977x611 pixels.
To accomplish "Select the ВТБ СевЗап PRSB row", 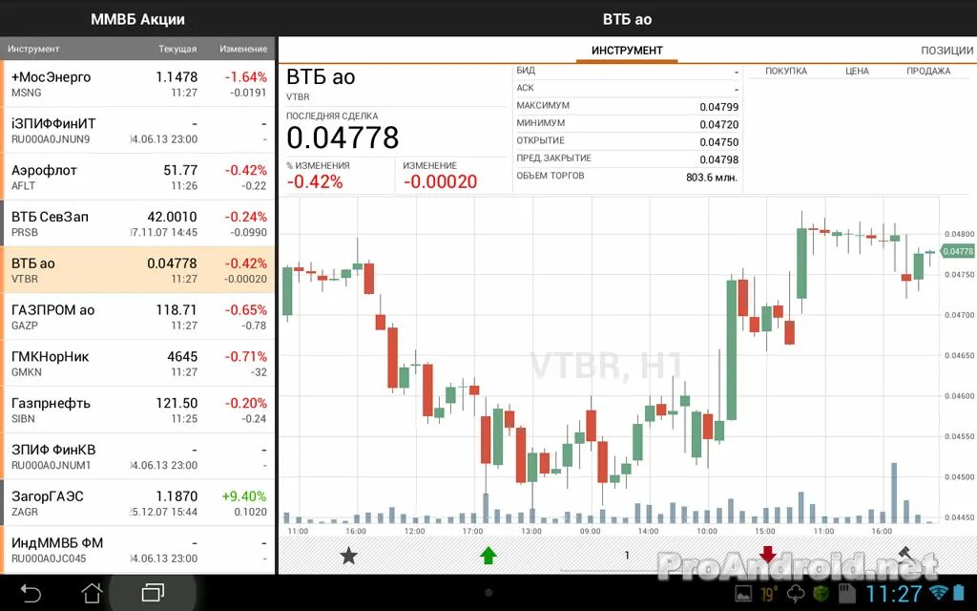I will point(137,223).
